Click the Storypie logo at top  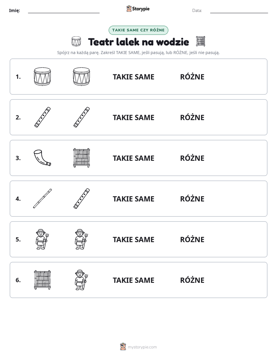[x=138, y=9]
